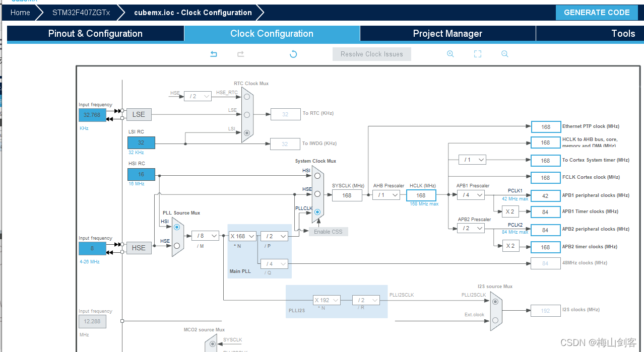Click the Cortex System timer 168 field
This screenshot has height=352, width=644.
pos(546,161)
